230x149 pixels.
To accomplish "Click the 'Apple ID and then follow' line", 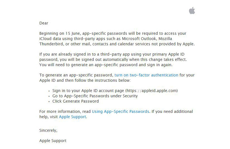I will (85, 80).
